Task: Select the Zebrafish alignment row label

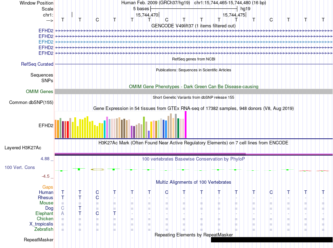Action: pyautogui.click(x=44, y=229)
